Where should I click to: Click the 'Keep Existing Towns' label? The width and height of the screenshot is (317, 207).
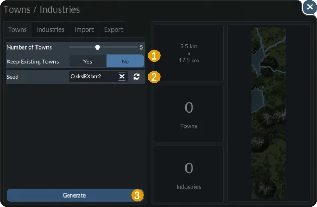point(33,62)
